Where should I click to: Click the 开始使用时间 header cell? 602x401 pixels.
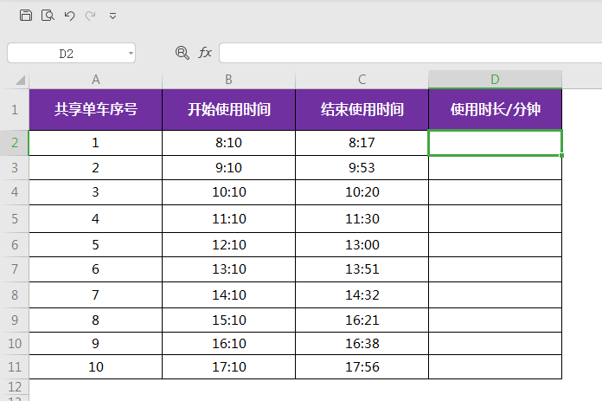point(228,110)
